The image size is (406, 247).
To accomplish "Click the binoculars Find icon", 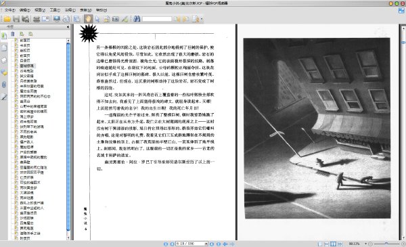I will point(137,19).
